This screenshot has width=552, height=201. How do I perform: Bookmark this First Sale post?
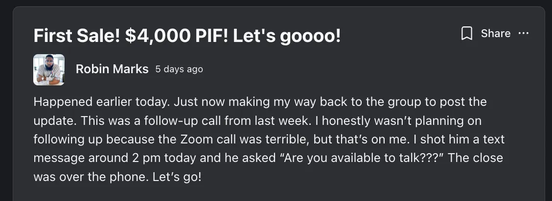click(x=467, y=34)
